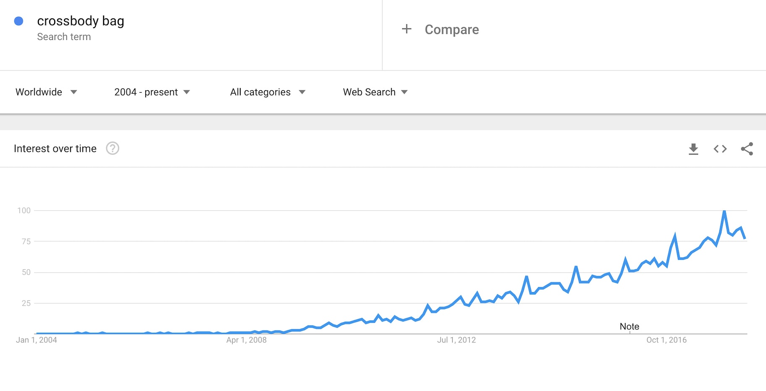Viewport: 766px width, 391px height.
Task: Click the plus icon to add comparison
Action: coord(407,29)
